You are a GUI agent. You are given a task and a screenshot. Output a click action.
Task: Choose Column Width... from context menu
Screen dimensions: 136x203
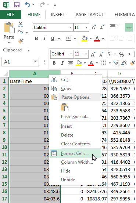pyautogui.click(x=75, y=162)
